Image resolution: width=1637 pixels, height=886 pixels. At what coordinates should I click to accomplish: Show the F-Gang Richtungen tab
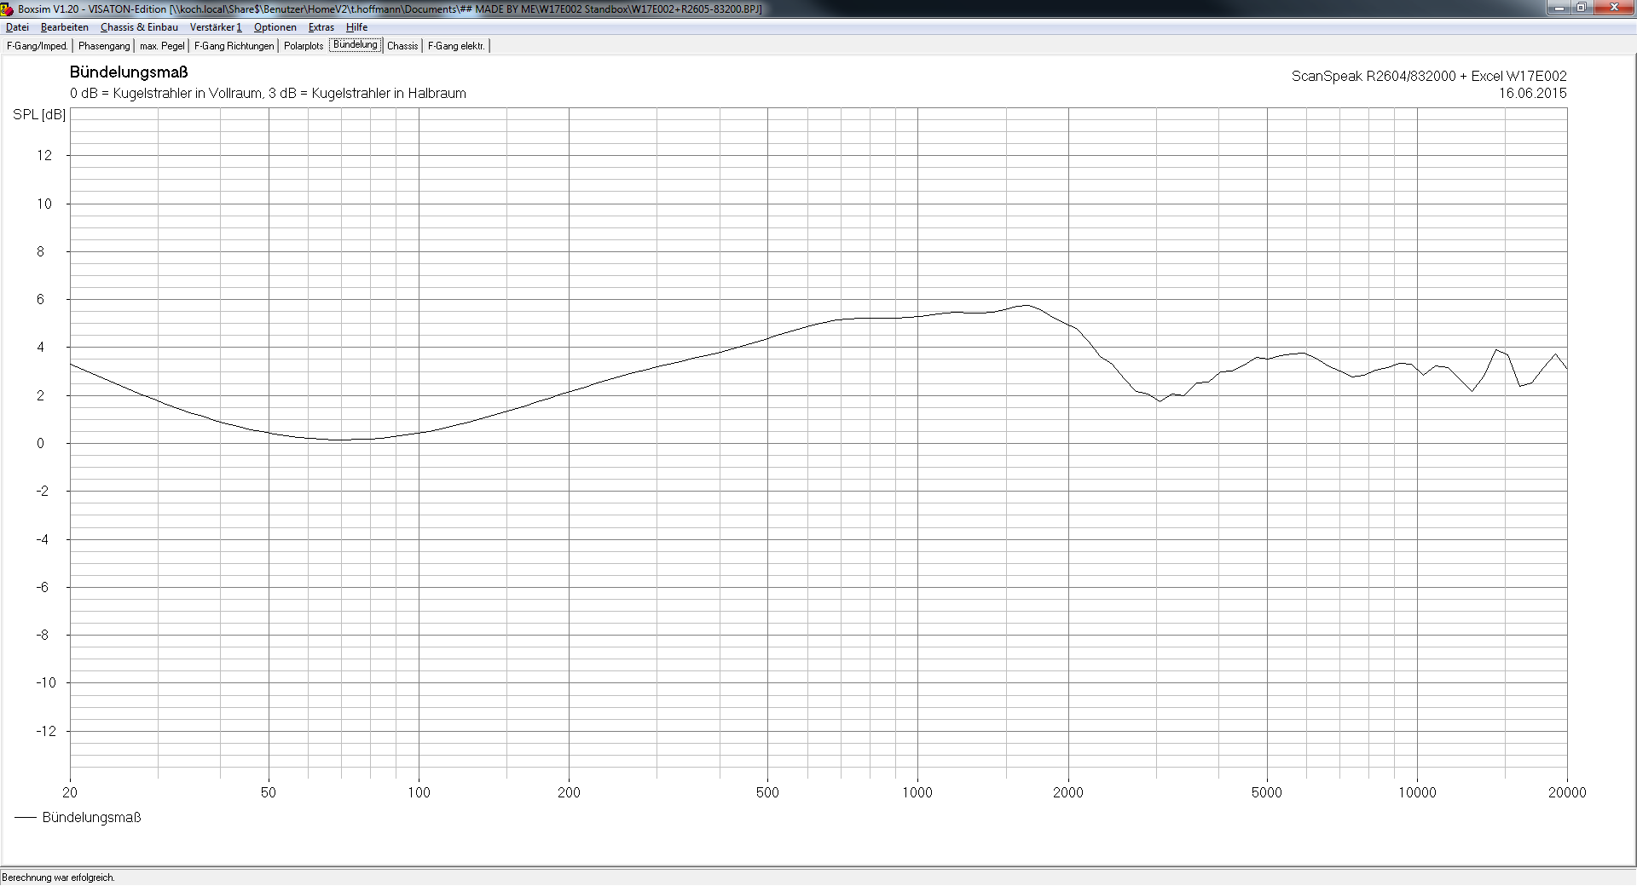point(234,46)
